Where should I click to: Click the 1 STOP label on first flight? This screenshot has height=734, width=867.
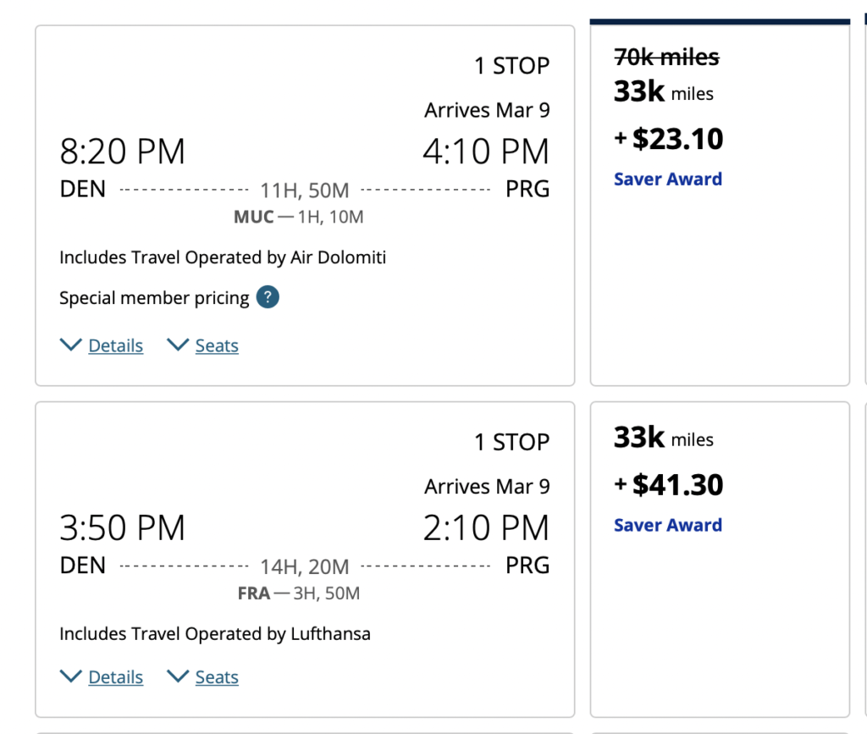(512, 65)
